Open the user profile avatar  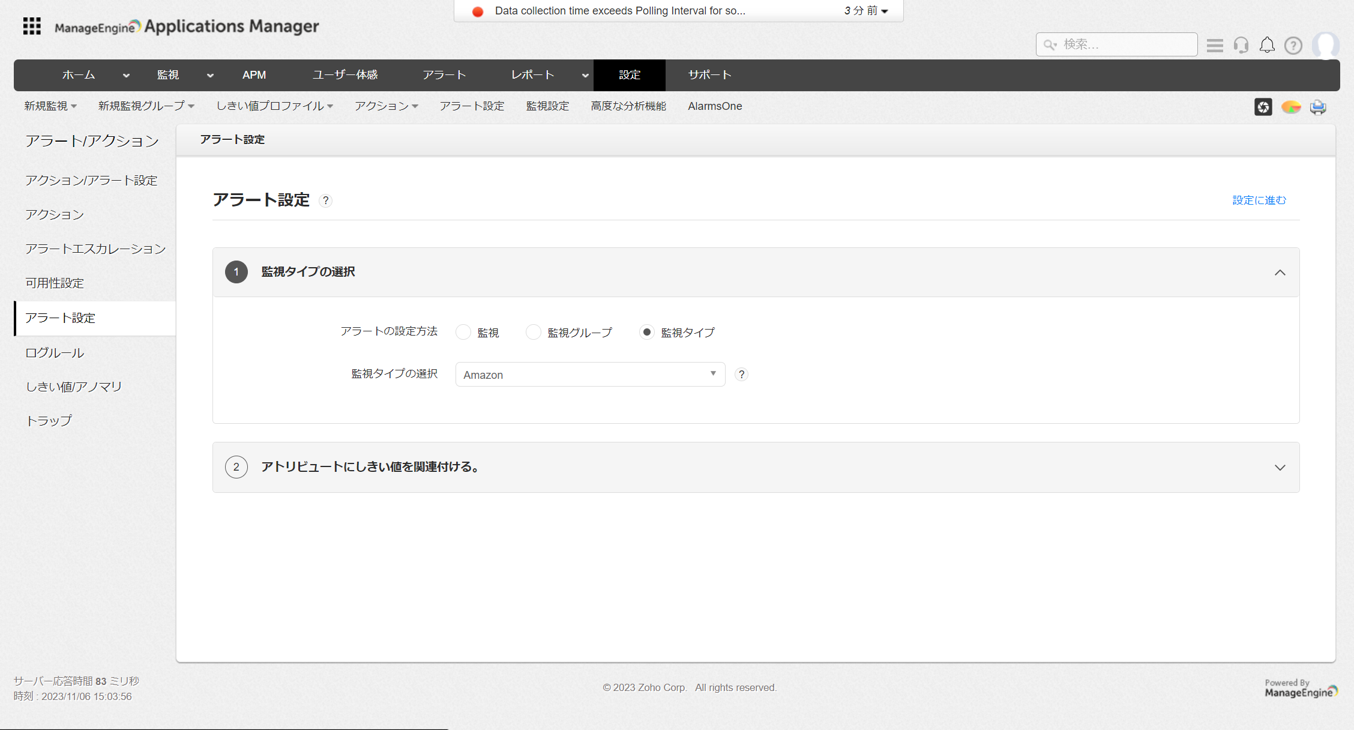[1325, 45]
